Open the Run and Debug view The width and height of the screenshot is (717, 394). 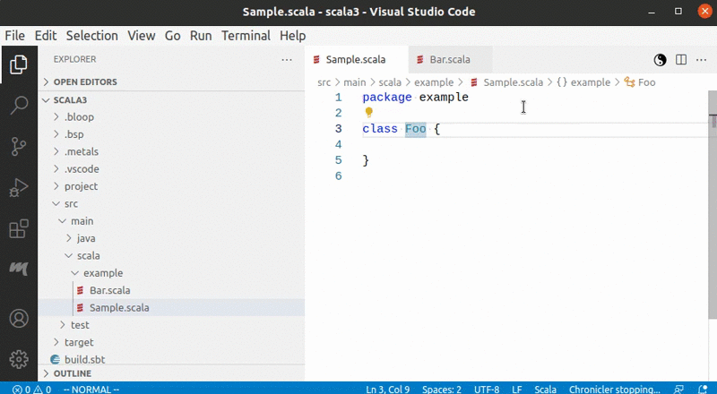19,187
